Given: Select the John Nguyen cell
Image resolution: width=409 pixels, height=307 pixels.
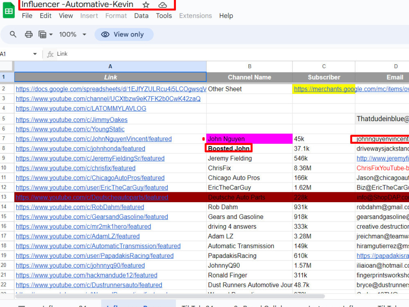Looking at the screenshot, I should (x=249, y=139).
